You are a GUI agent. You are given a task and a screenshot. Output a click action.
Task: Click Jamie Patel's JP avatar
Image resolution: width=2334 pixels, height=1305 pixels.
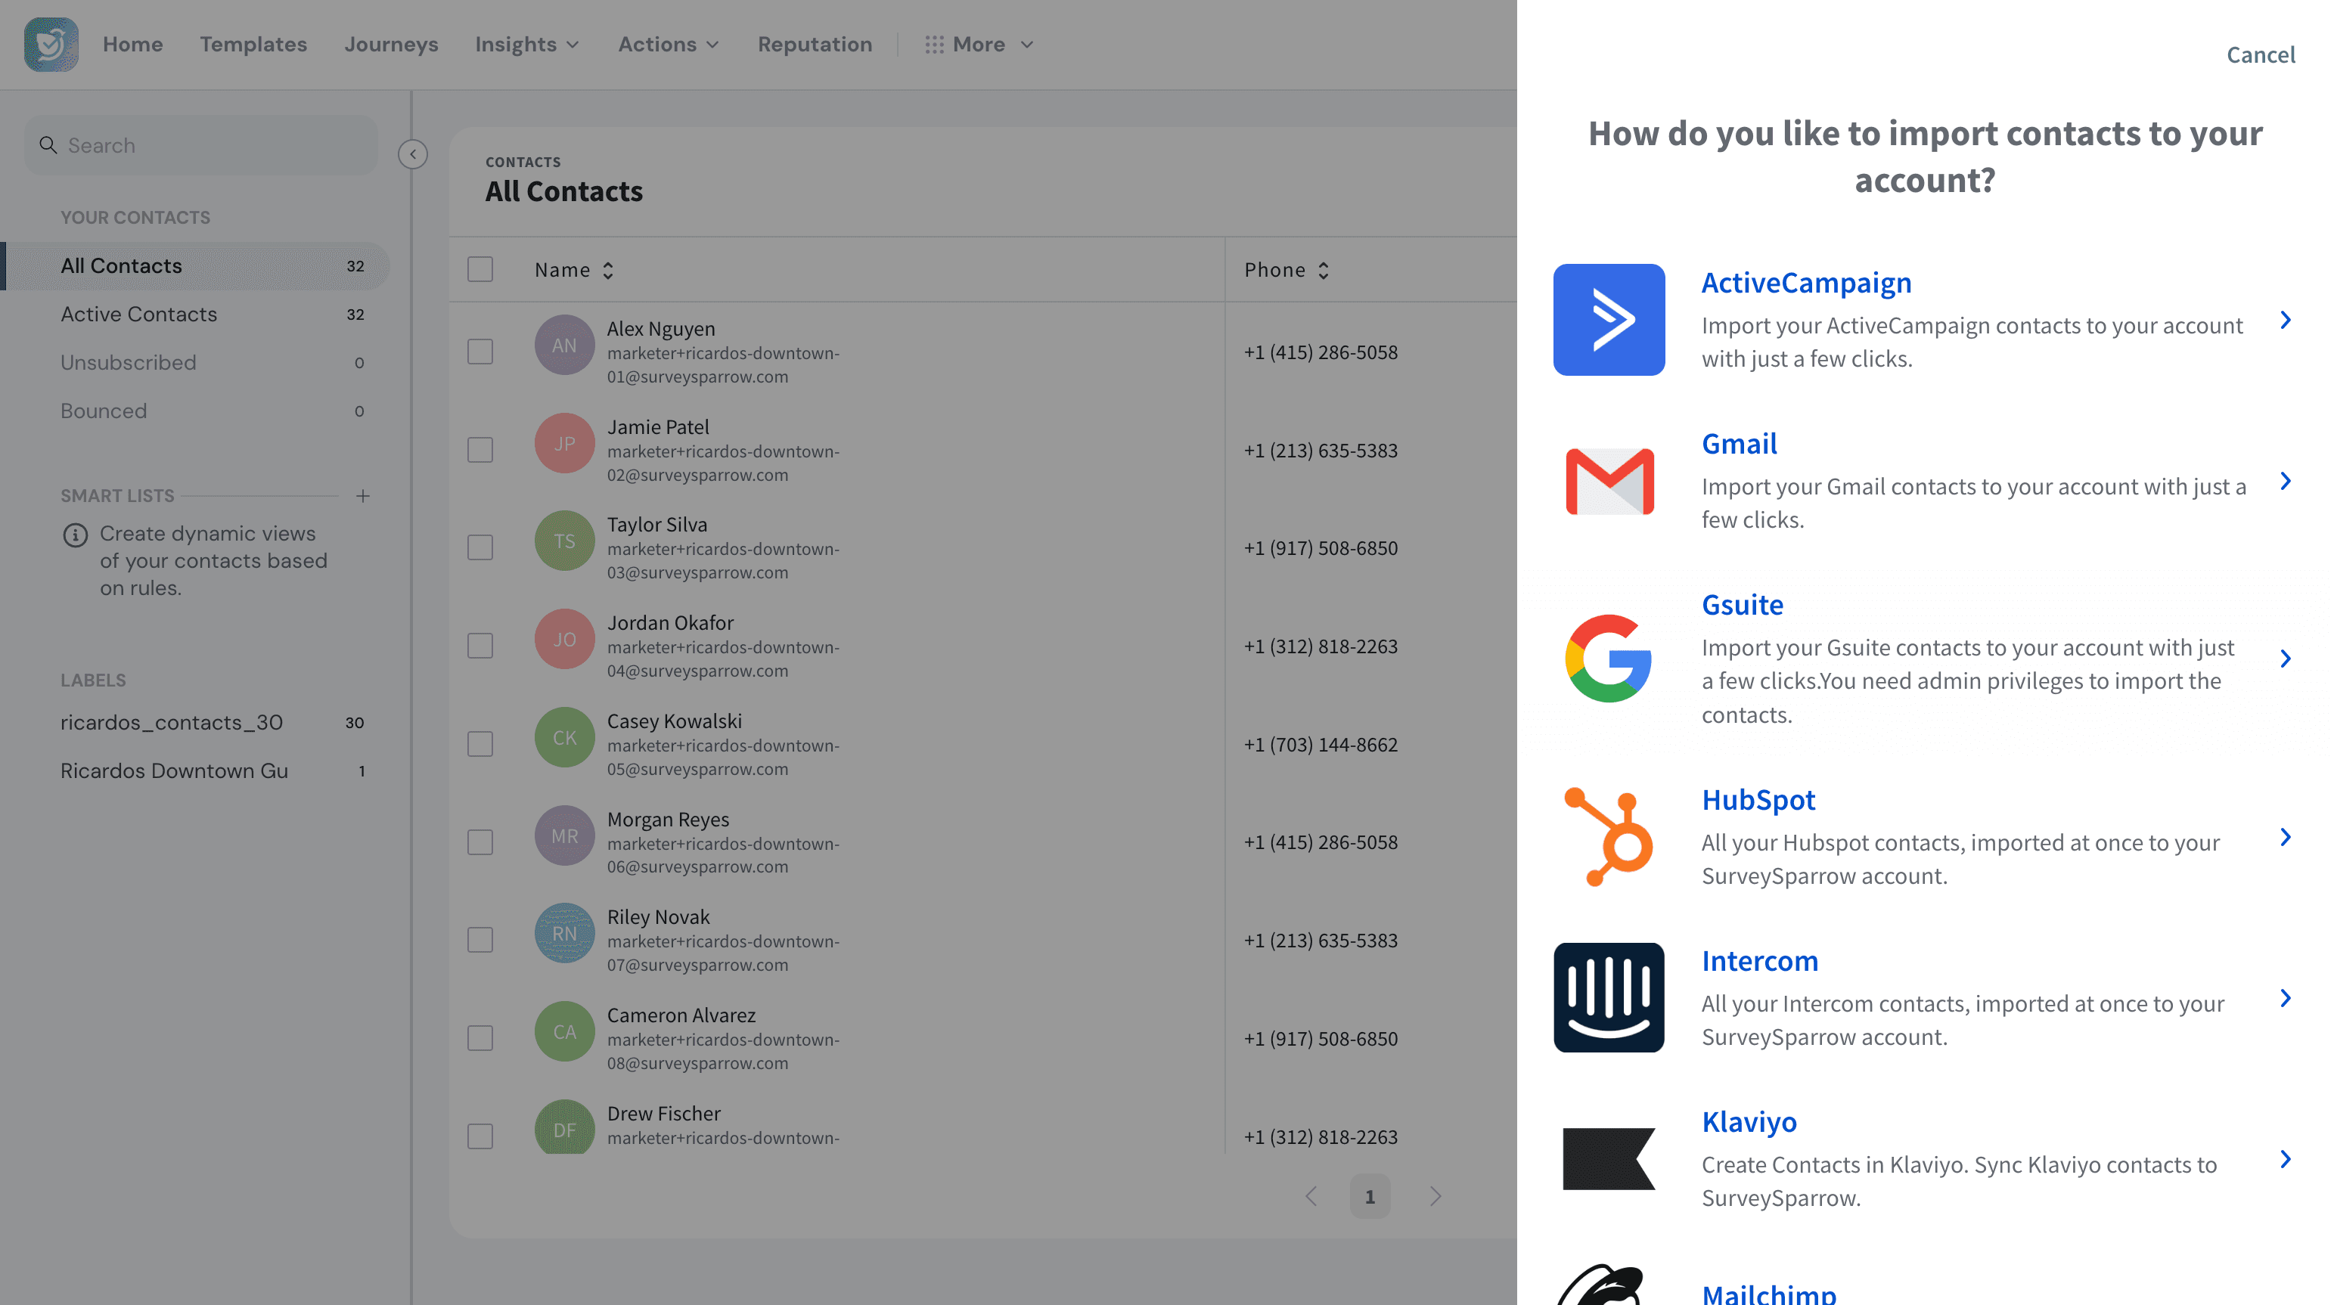[x=563, y=443]
